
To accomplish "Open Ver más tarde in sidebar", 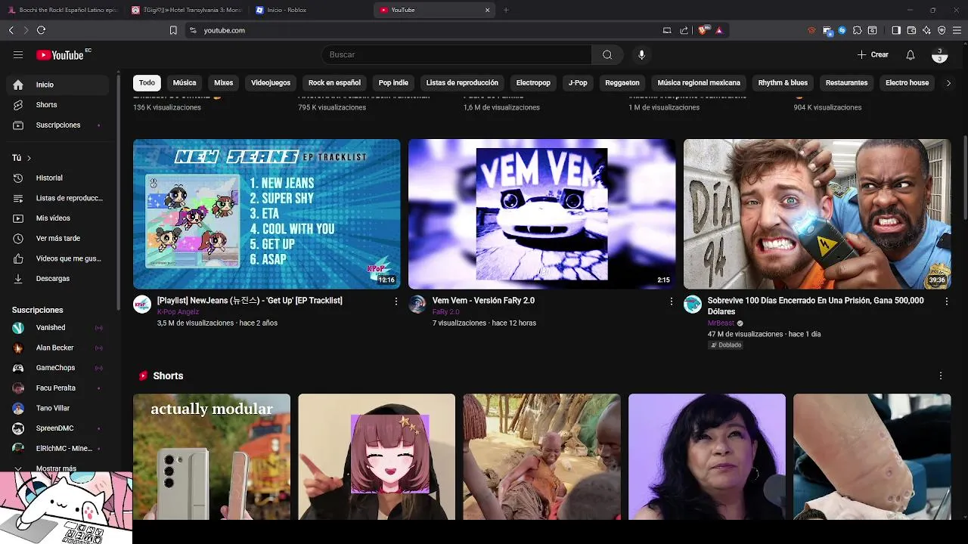I will pyautogui.click(x=57, y=238).
